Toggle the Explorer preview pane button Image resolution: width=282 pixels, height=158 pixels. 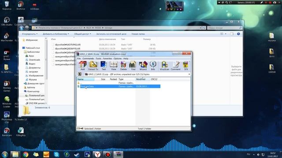[x=232, y=34]
